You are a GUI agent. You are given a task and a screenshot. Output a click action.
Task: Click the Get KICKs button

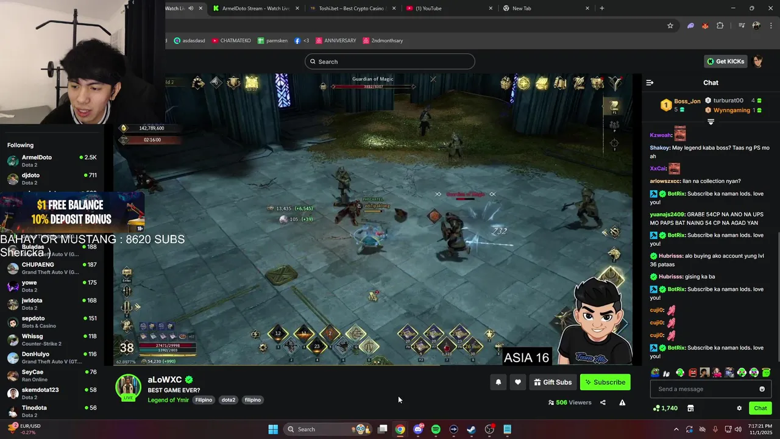coord(725,61)
